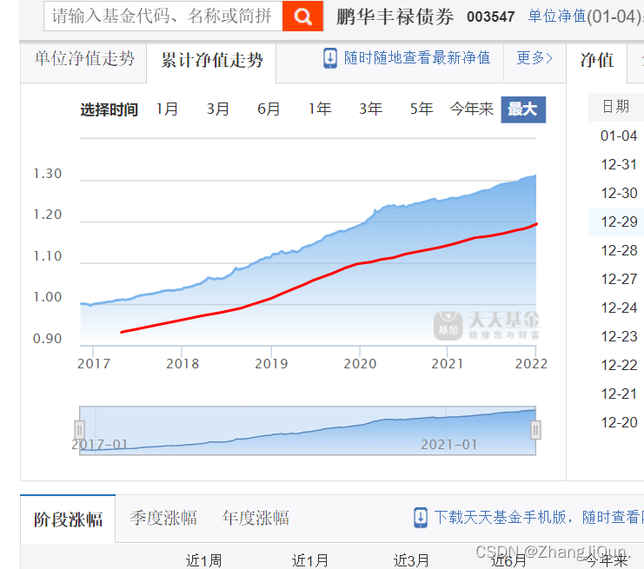Click the phone icon beside 下载天天基金手机版
The height and width of the screenshot is (569, 644).
[421, 518]
